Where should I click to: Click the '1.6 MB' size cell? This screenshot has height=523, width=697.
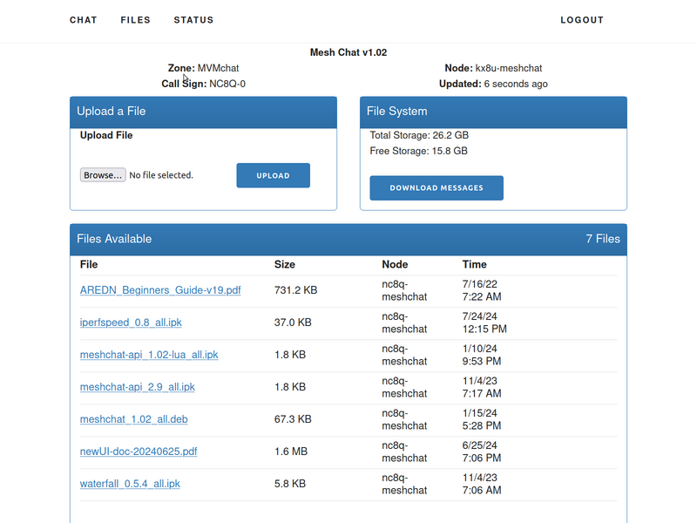click(x=291, y=452)
